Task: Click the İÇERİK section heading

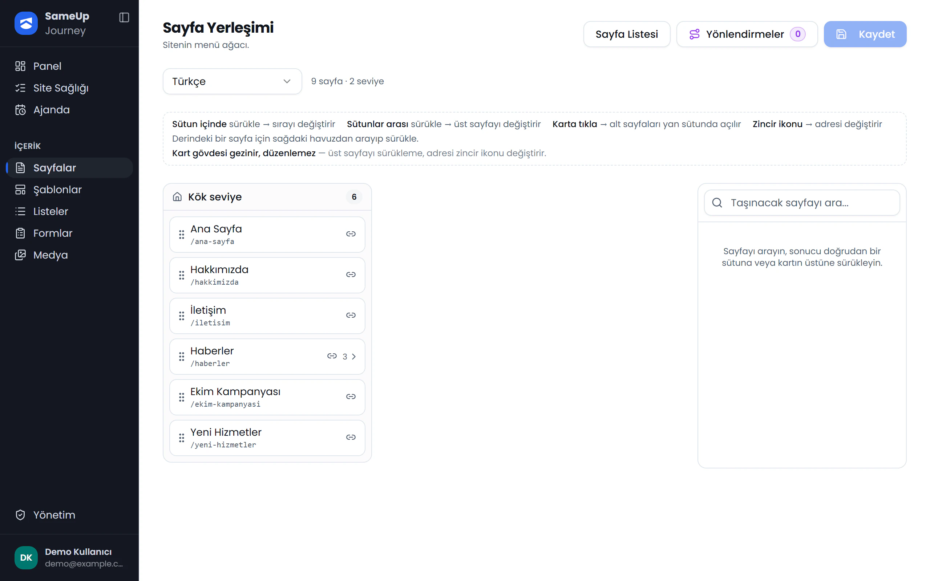Action: [28, 146]
